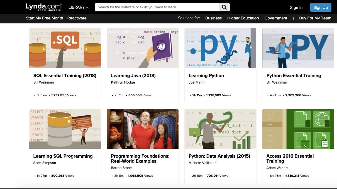Click the Solutions for: label
This screenshot has height=189, width=337.
coord(189,18)
